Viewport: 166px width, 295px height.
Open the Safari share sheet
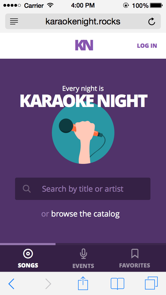click(x=83, y=283)
